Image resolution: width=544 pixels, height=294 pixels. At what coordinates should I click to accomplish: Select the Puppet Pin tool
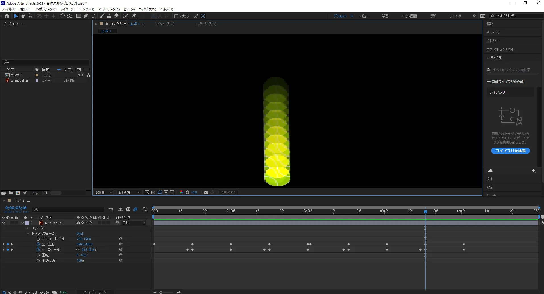pyautogui.click(x=134, y=16)
